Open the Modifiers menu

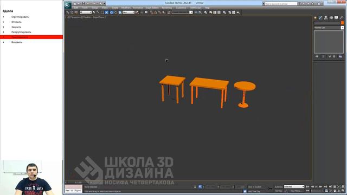(x=126, y=8)
